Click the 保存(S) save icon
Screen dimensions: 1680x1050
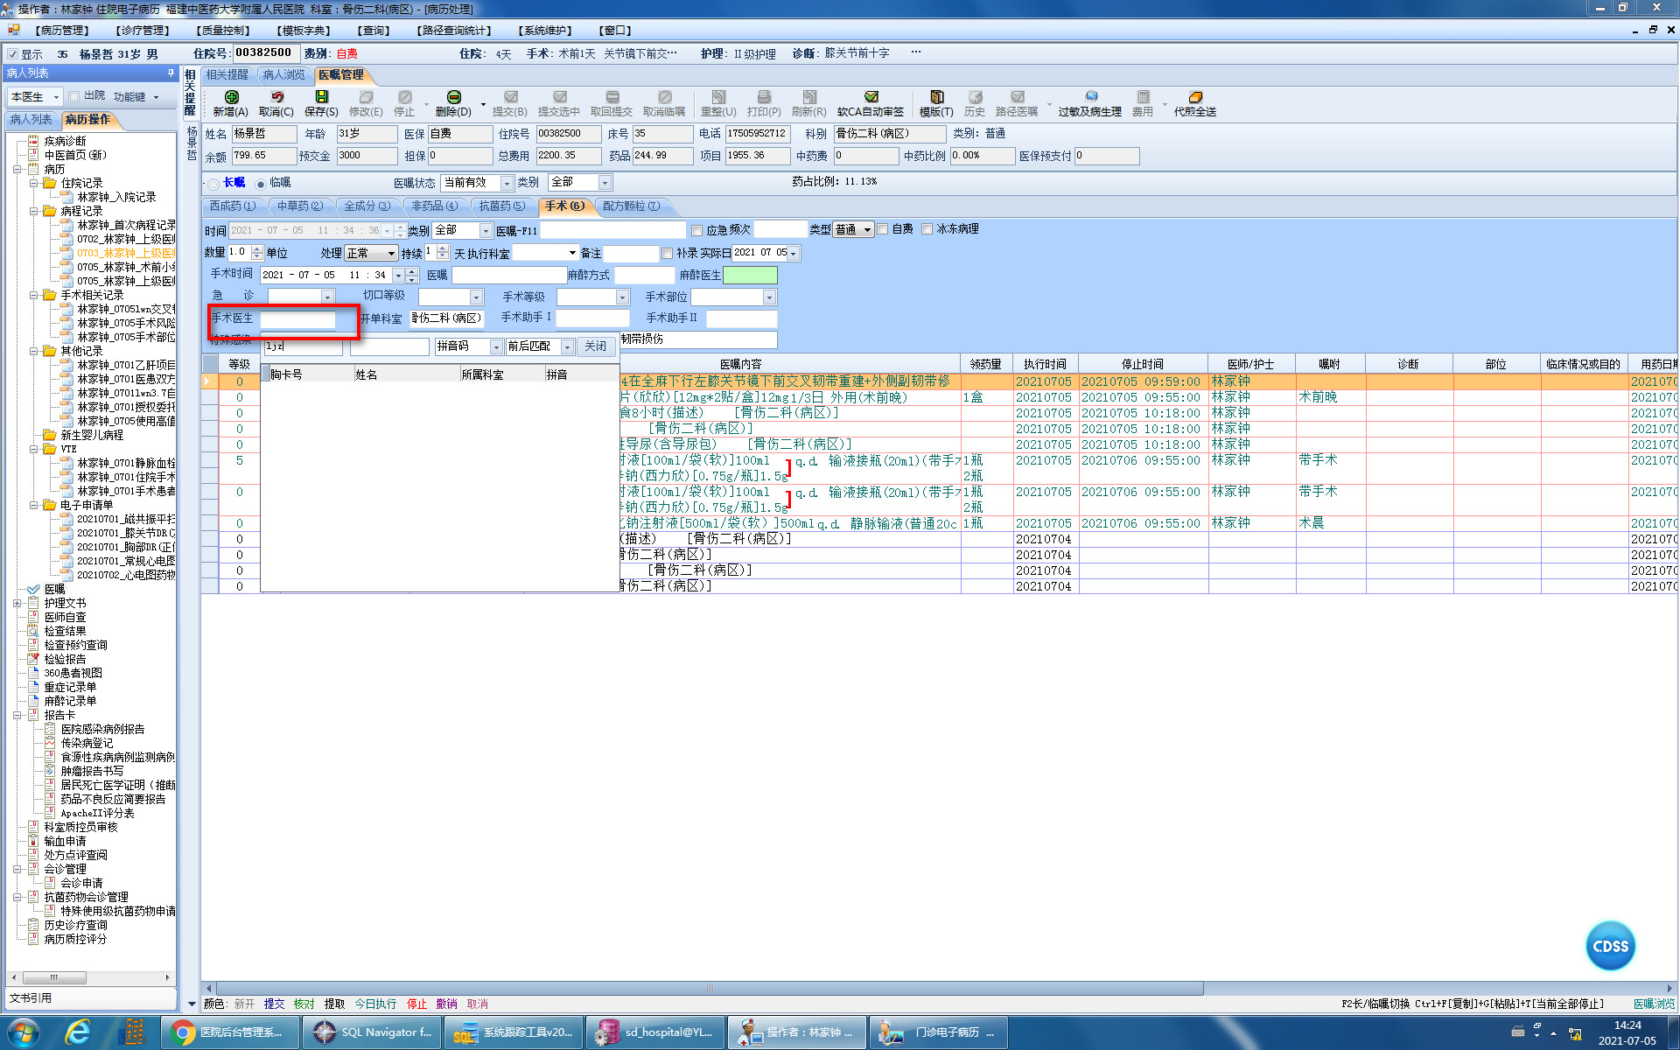(x=321, y=97)
